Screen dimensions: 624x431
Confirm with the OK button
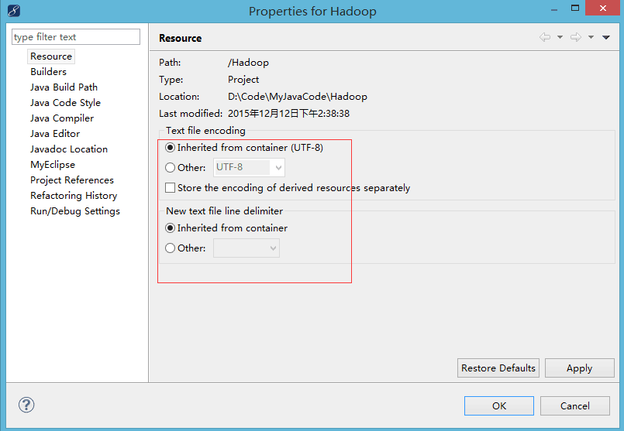[x=499, y=405]
